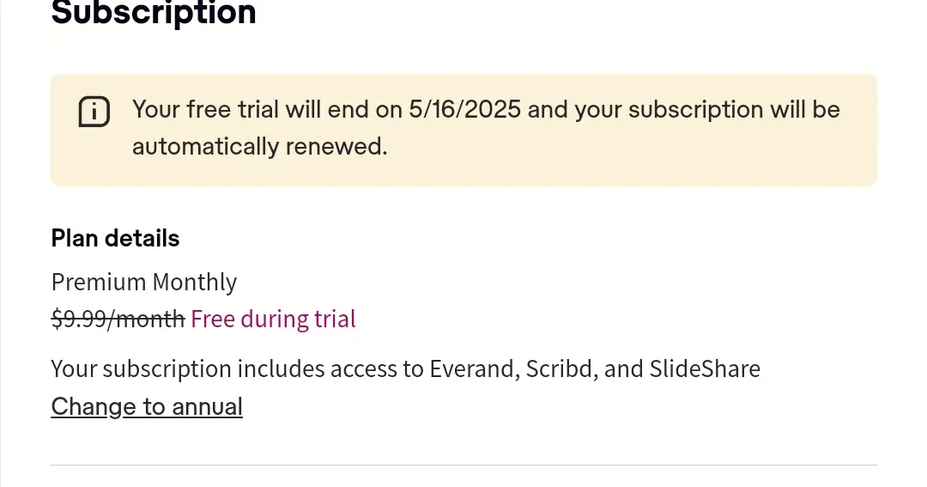Click the word Everand in subscription text
The width and height of the screenshot is (927, 487).
coord(475,368)
